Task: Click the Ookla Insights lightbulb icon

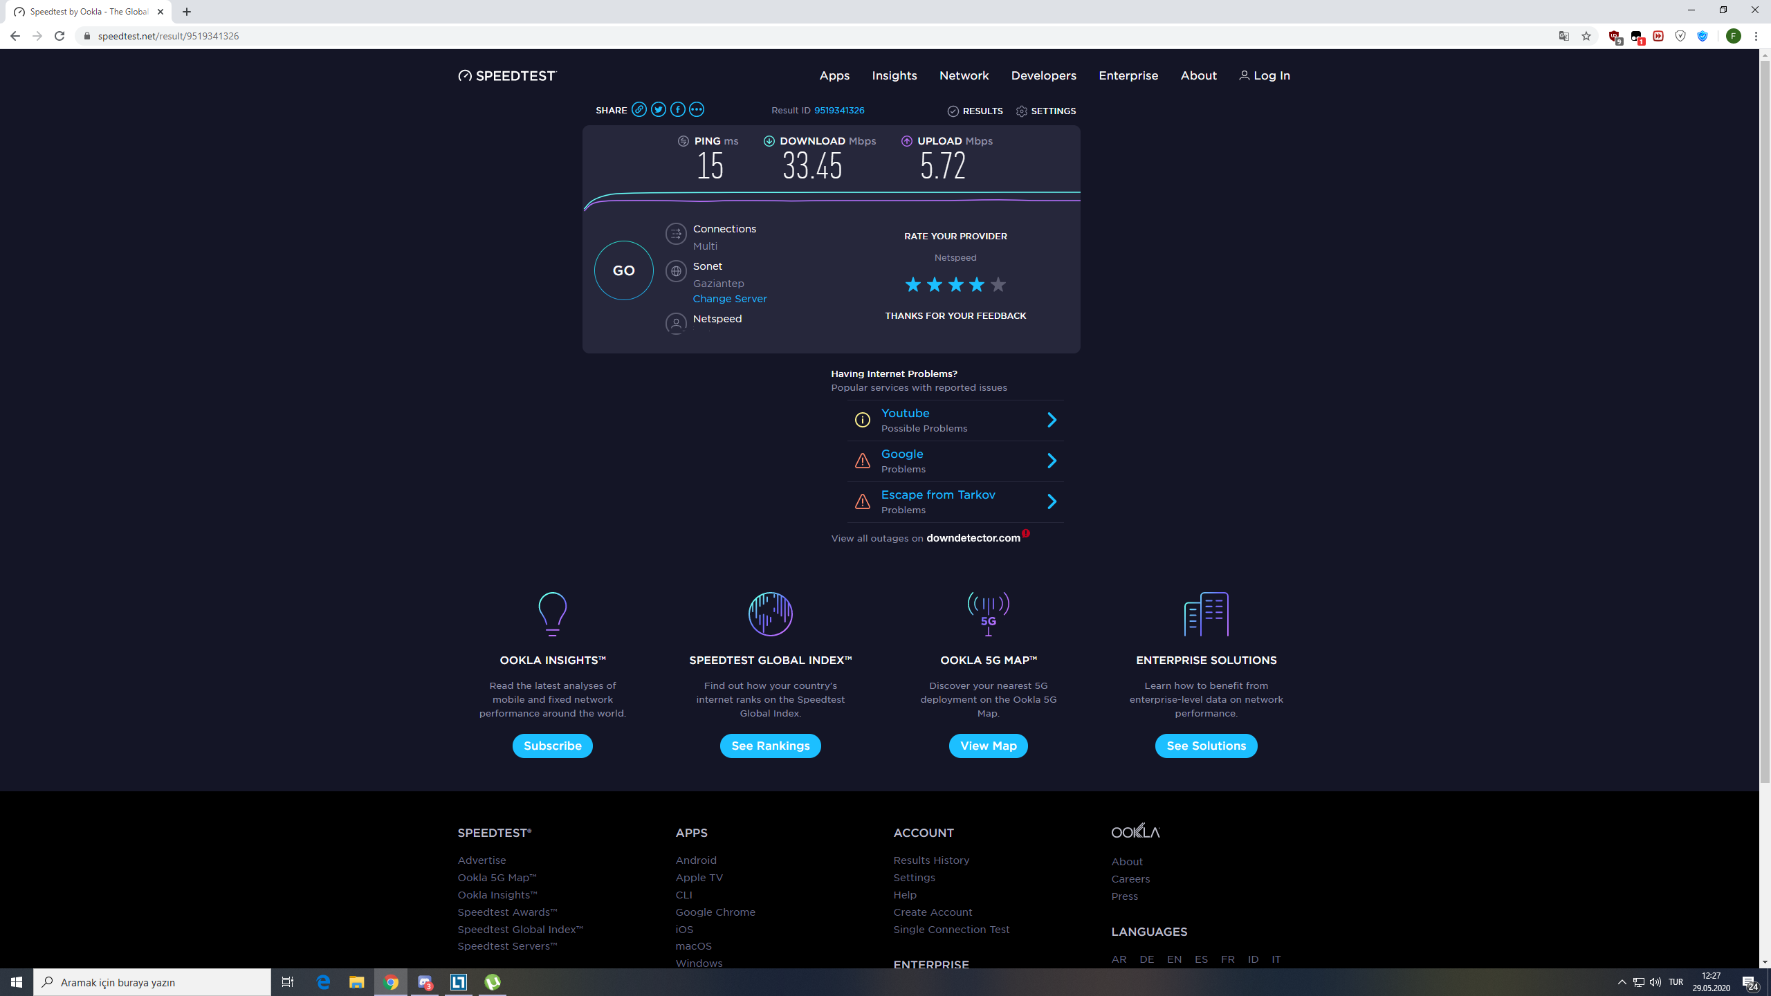Action: tap(552, 614)
